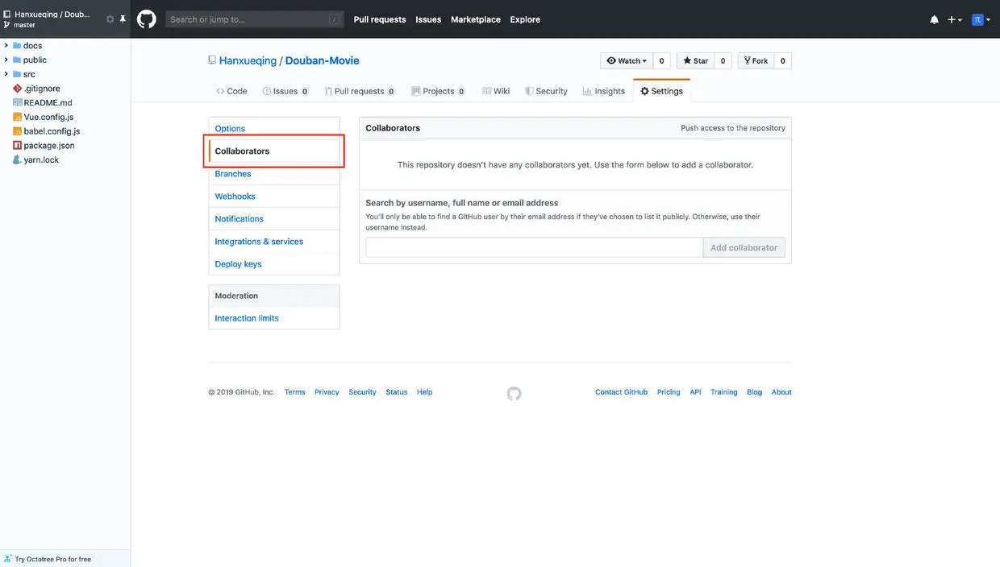Click the .gitignore git file icon
Screen dimensions: 1000x567
(x=17, y=89)
